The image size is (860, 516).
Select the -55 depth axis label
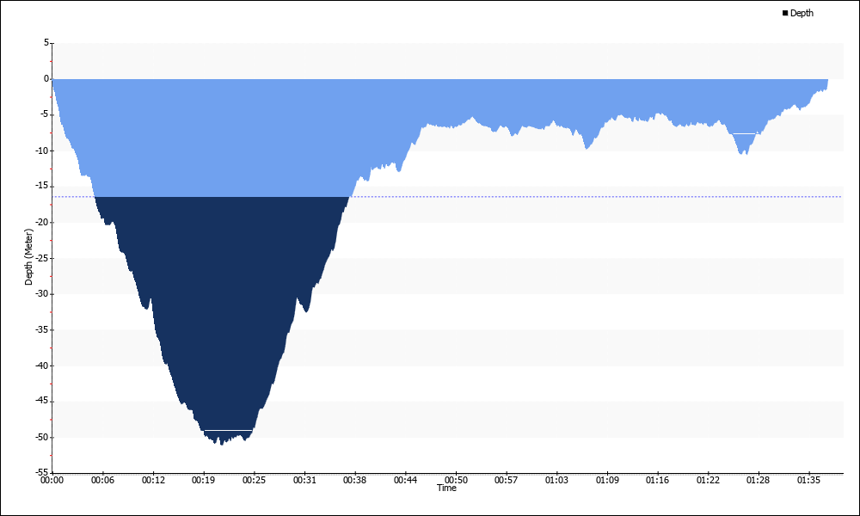coord(43,472)
